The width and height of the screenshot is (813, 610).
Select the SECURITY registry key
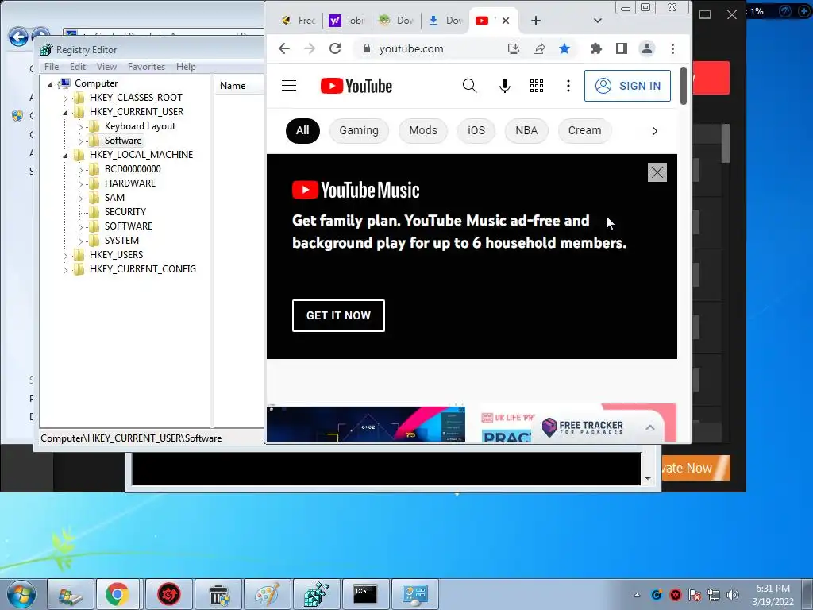coord(125,211)
